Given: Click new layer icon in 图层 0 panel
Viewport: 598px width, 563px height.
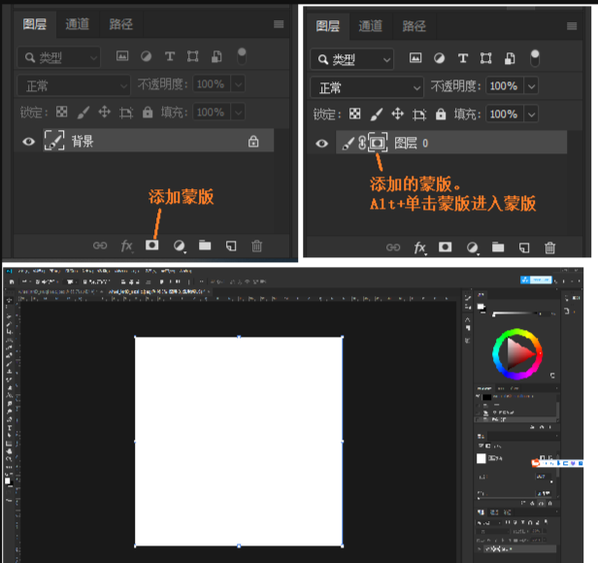Looking at the screenshot, I should pyautogui.click(x=524, y=248).
